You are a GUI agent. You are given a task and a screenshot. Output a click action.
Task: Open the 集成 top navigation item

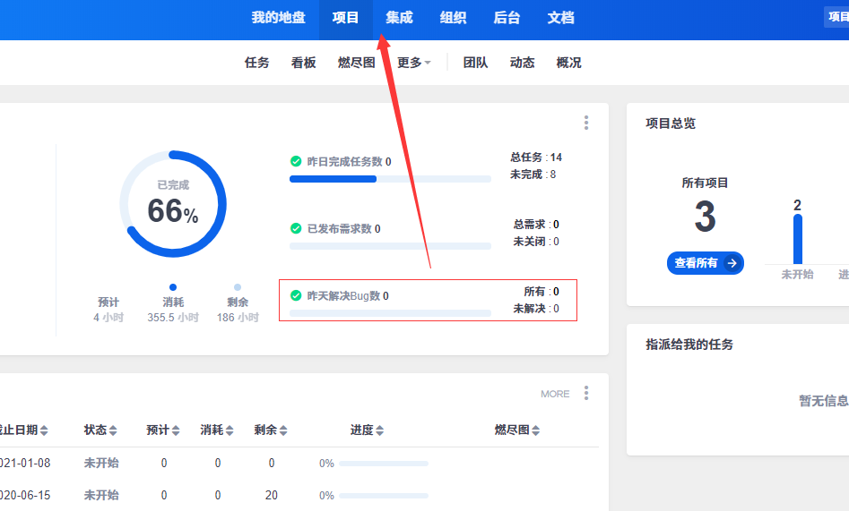[399, 18]
